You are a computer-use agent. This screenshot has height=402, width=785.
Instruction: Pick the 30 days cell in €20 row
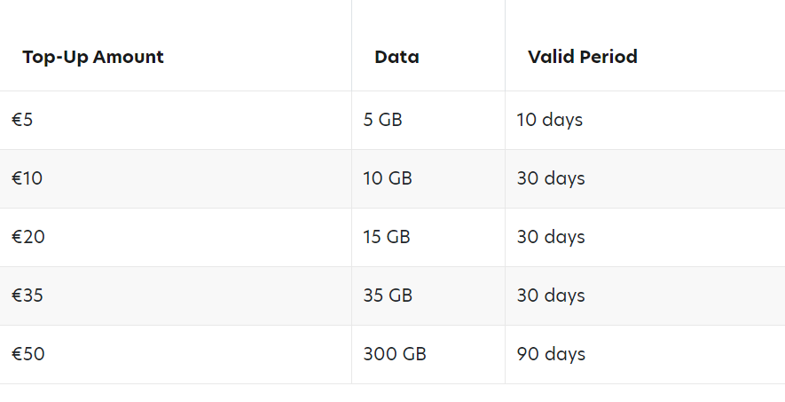pos(551,237)
